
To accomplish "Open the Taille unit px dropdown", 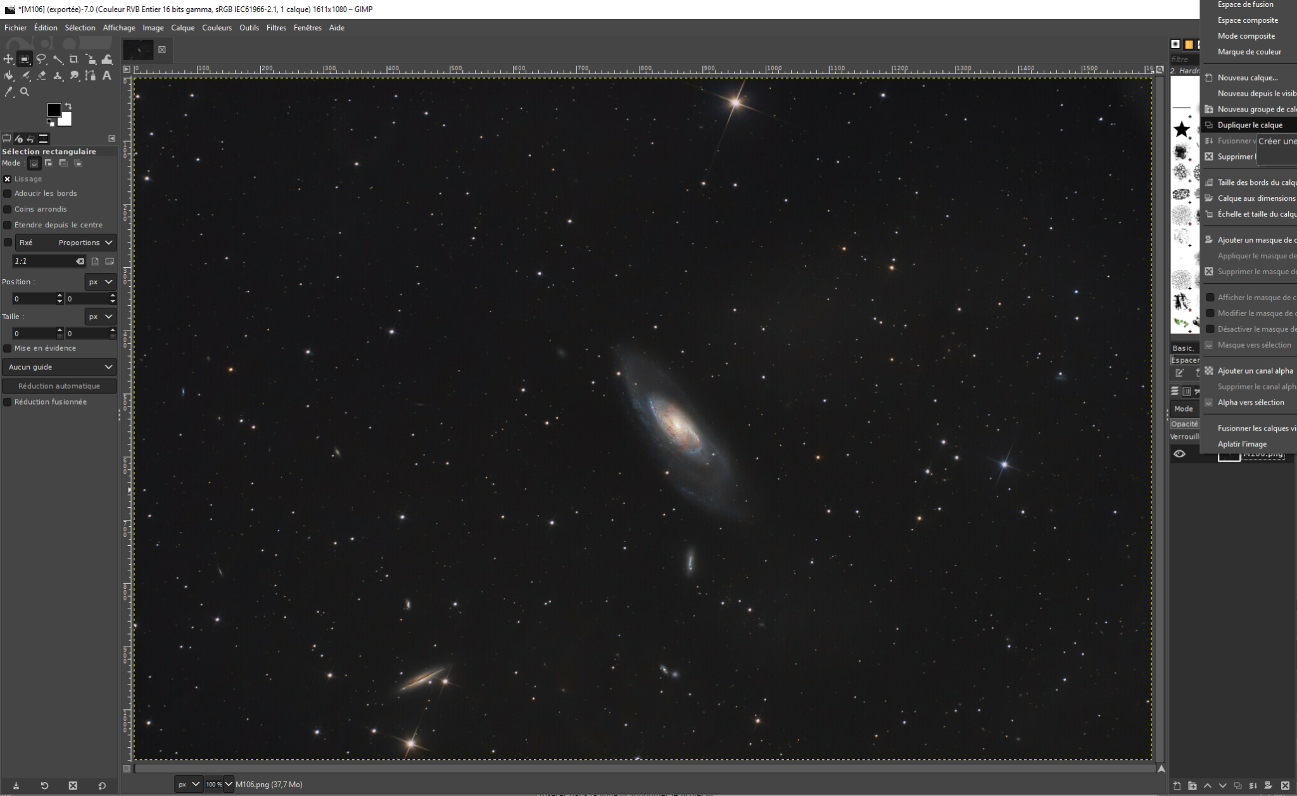I will 100,317.
